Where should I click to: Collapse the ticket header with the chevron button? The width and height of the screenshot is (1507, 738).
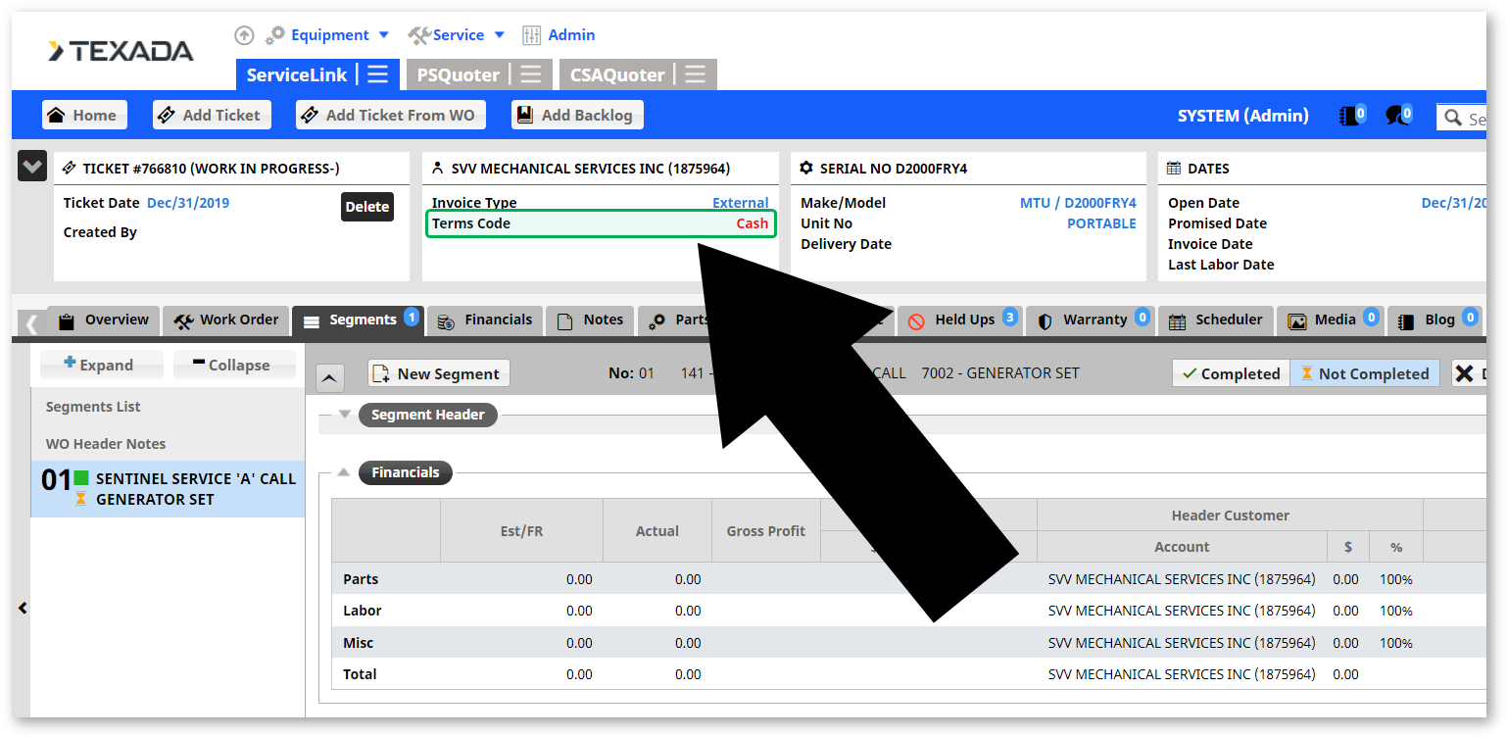32,167
